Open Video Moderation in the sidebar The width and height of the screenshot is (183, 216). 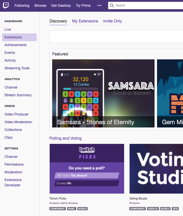18,122
